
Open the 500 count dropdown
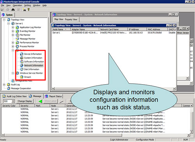(x=13, y=101)
